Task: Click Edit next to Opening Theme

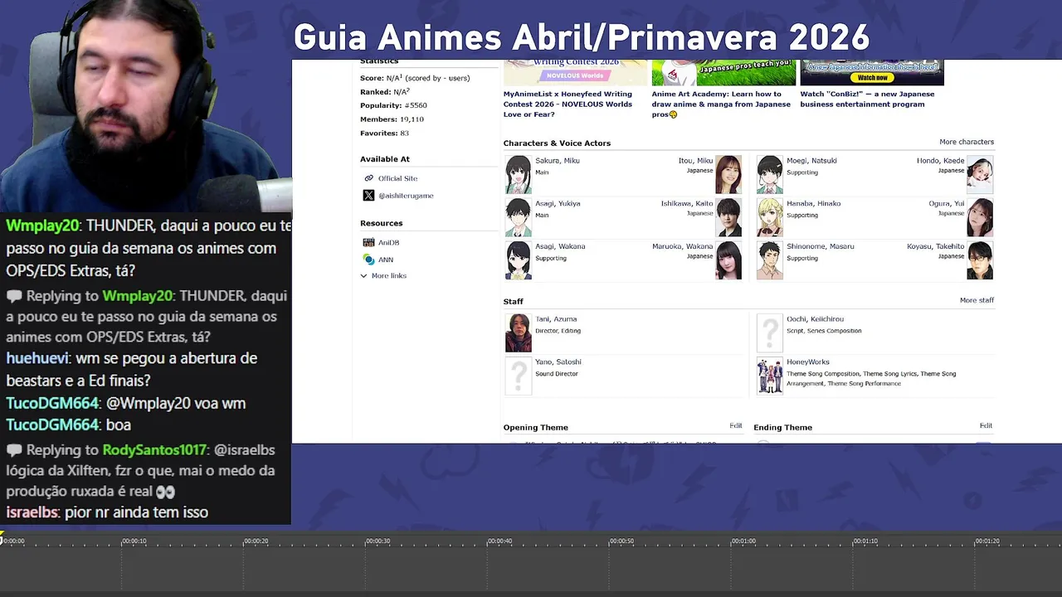Action: (x=735, y=425)
